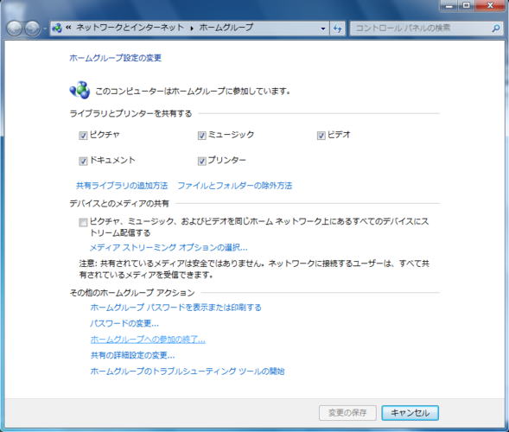Toggle the ドキュメント checkbox
The height and width of the screenshot is (432, 509).
83,161
